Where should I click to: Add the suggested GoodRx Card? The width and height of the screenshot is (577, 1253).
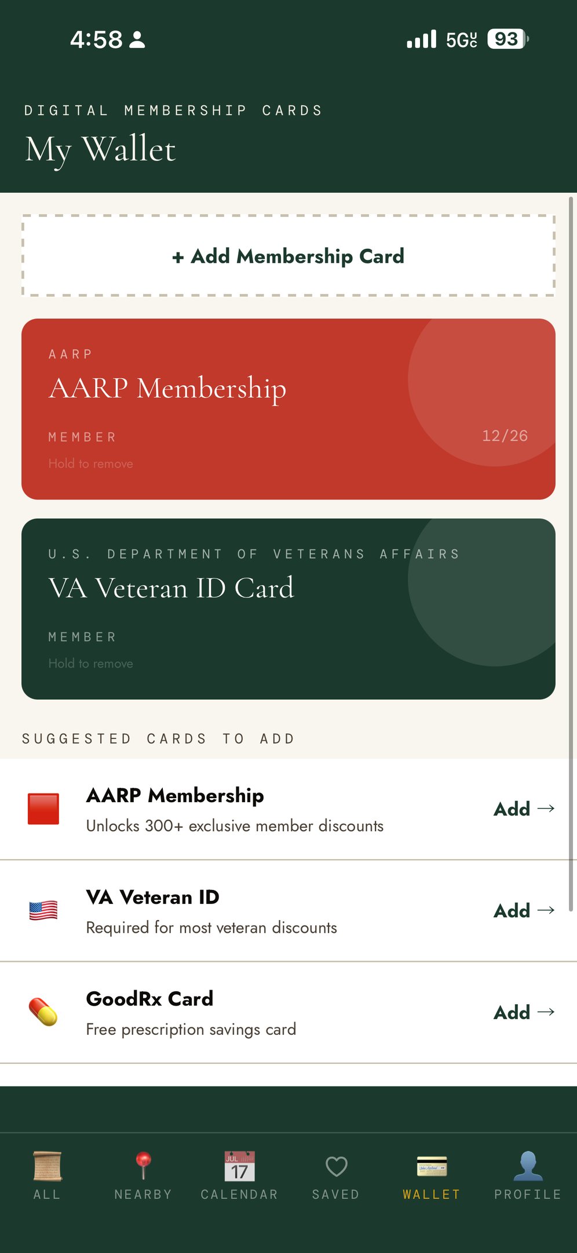coord(524,1012)
